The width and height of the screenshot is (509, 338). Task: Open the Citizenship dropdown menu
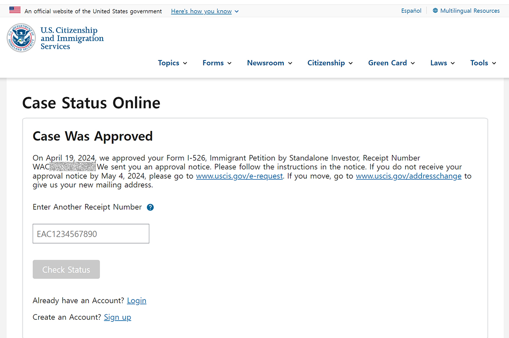pos(330,63)
